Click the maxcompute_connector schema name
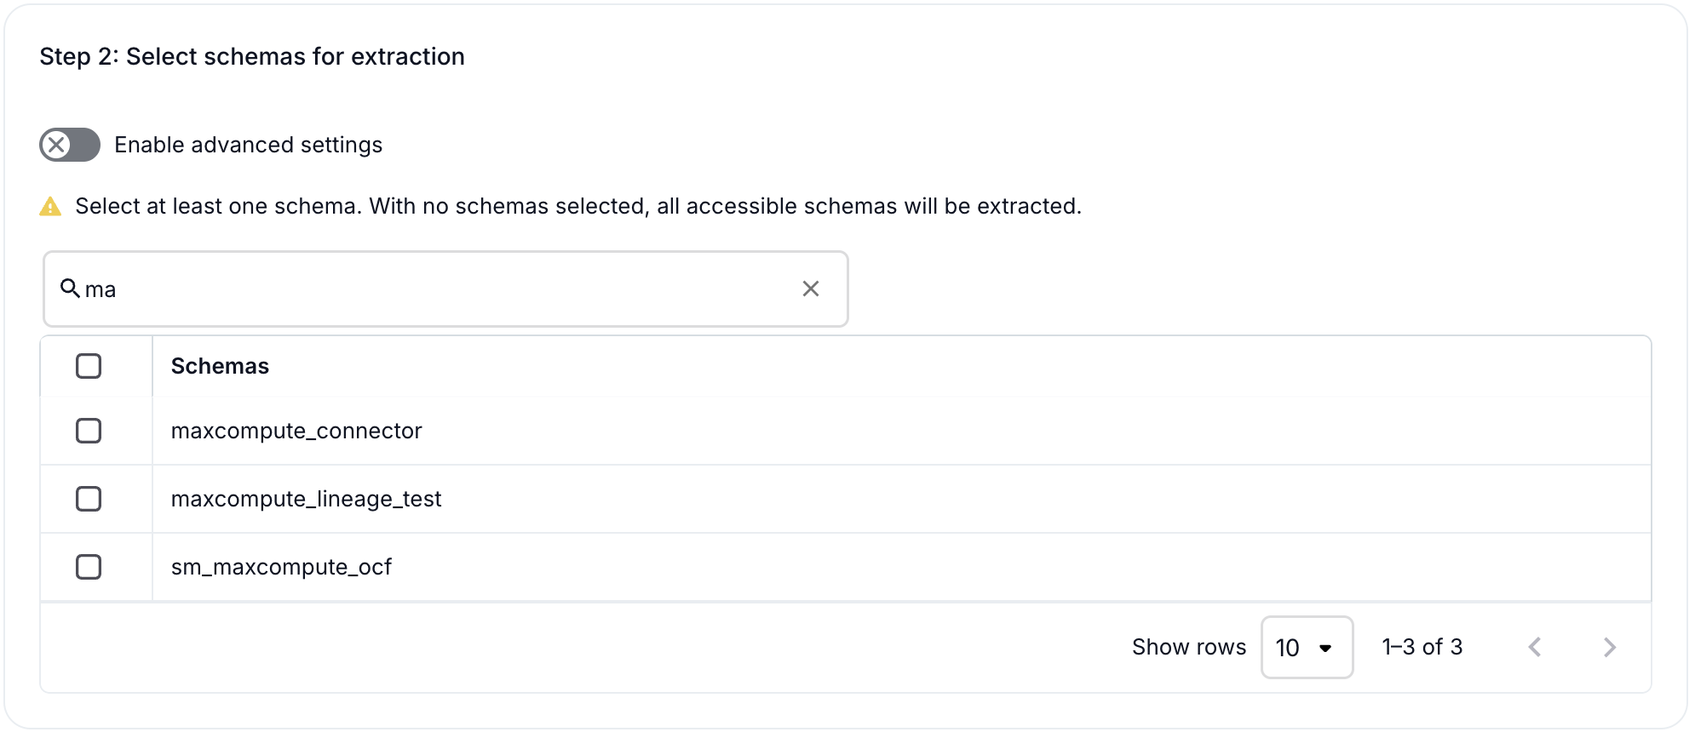This screenshot has width=1695, height=732. (x=296, y=431)
